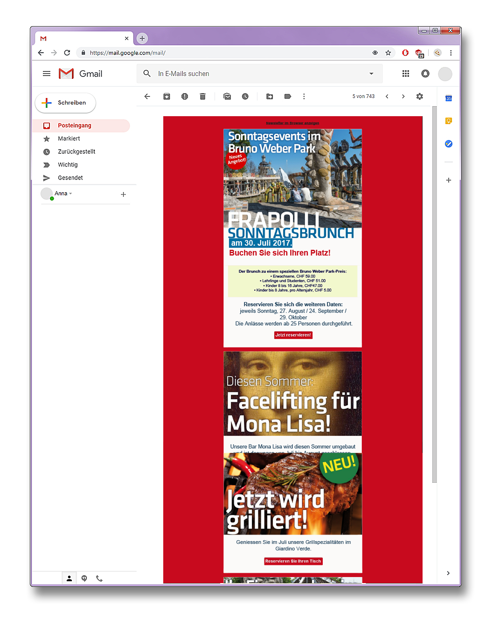
Task: Click the '5 von 743' counter
Action: tap(363, 97)
